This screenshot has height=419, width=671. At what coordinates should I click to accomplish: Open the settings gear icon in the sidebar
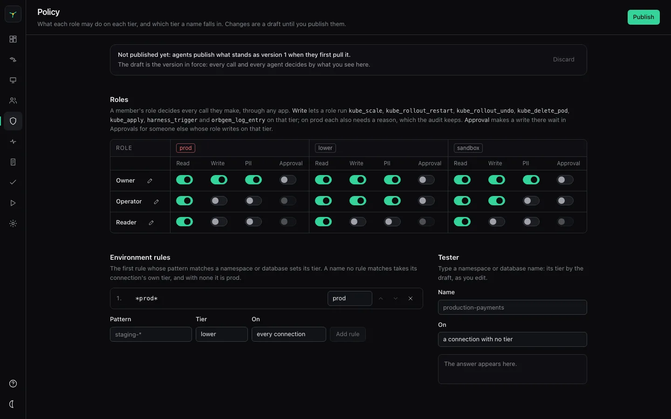[x=13, y=223]
